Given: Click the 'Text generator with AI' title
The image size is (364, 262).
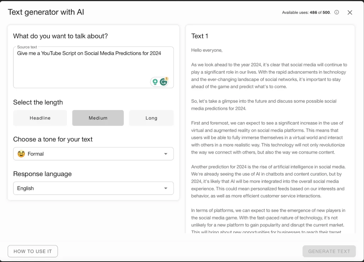Looking at the screenshot, I should [46, 12].
